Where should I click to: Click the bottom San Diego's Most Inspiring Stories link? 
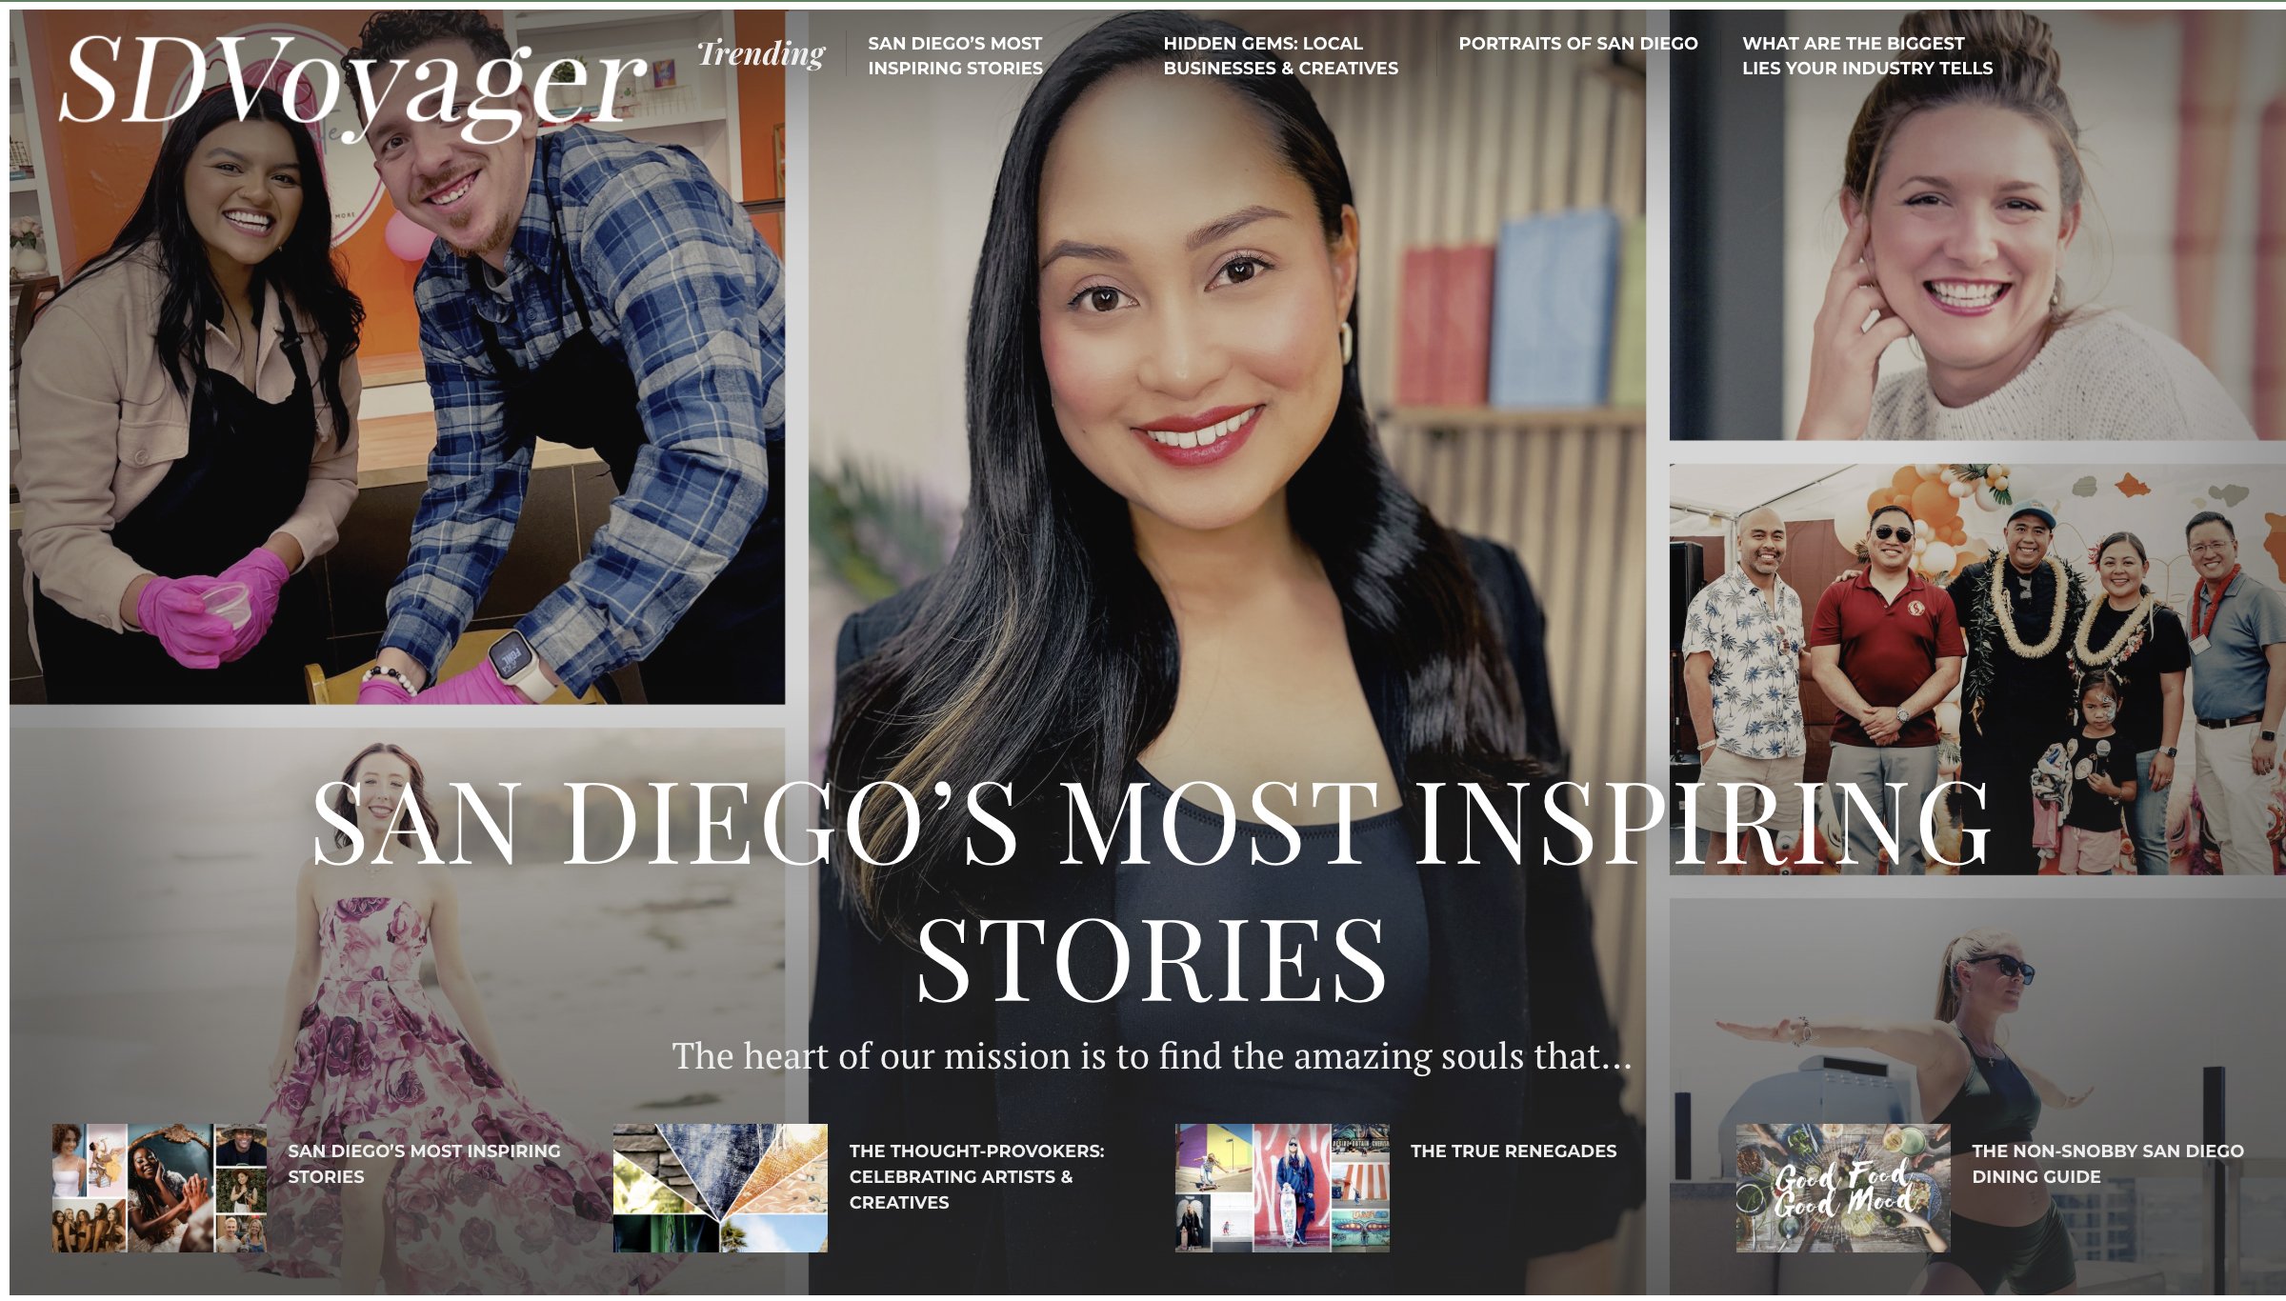click(424, 1163)
